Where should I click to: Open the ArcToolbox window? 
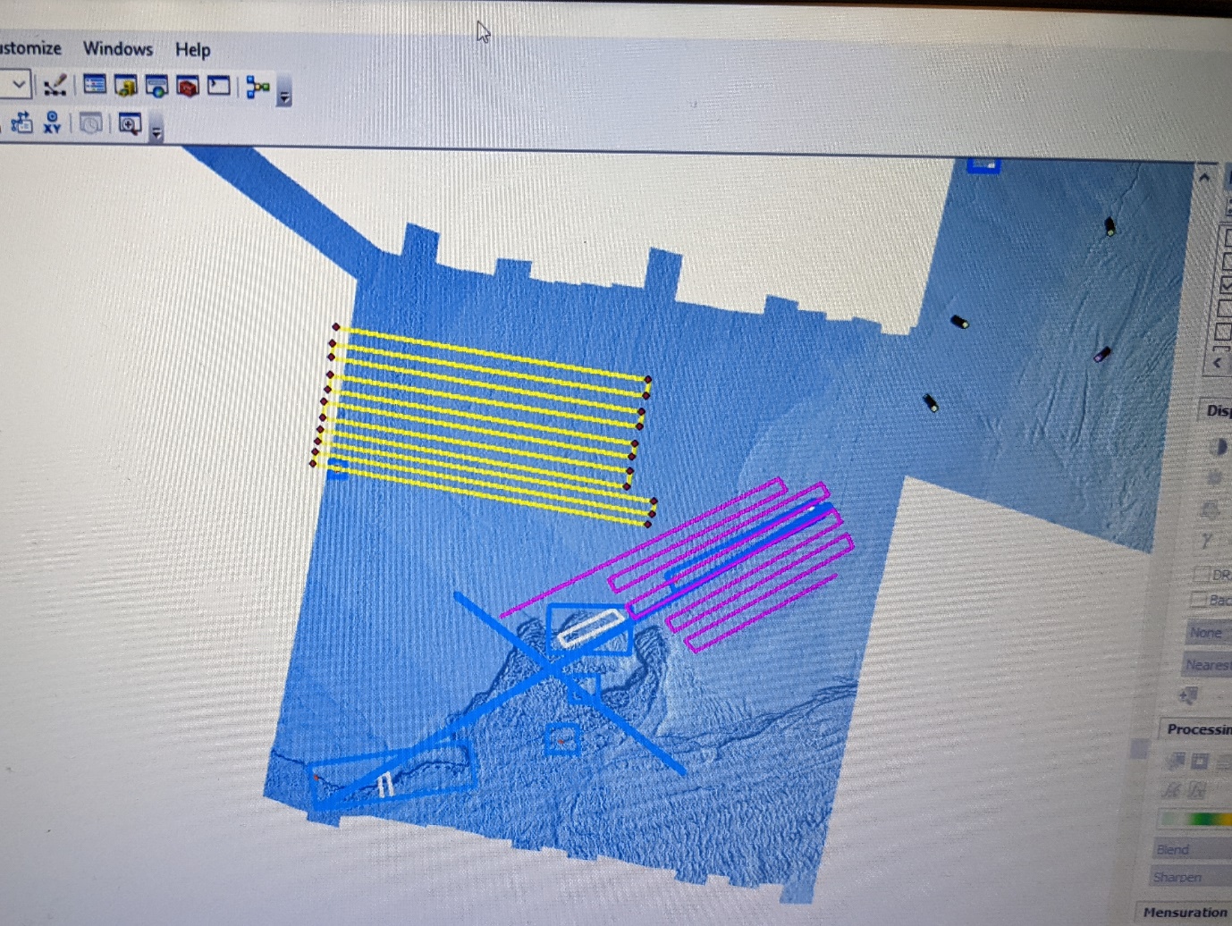point(188,85)
